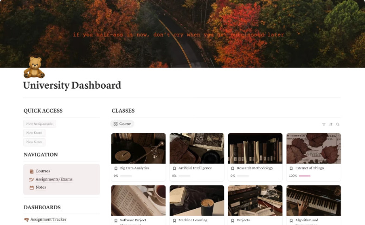Click the Notes calendar icon
The height and width of the screenshot is (225, 365).
pos(32,187)
